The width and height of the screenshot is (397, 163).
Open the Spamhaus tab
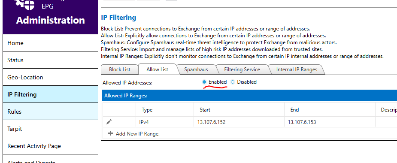click(x=196, y=69)
